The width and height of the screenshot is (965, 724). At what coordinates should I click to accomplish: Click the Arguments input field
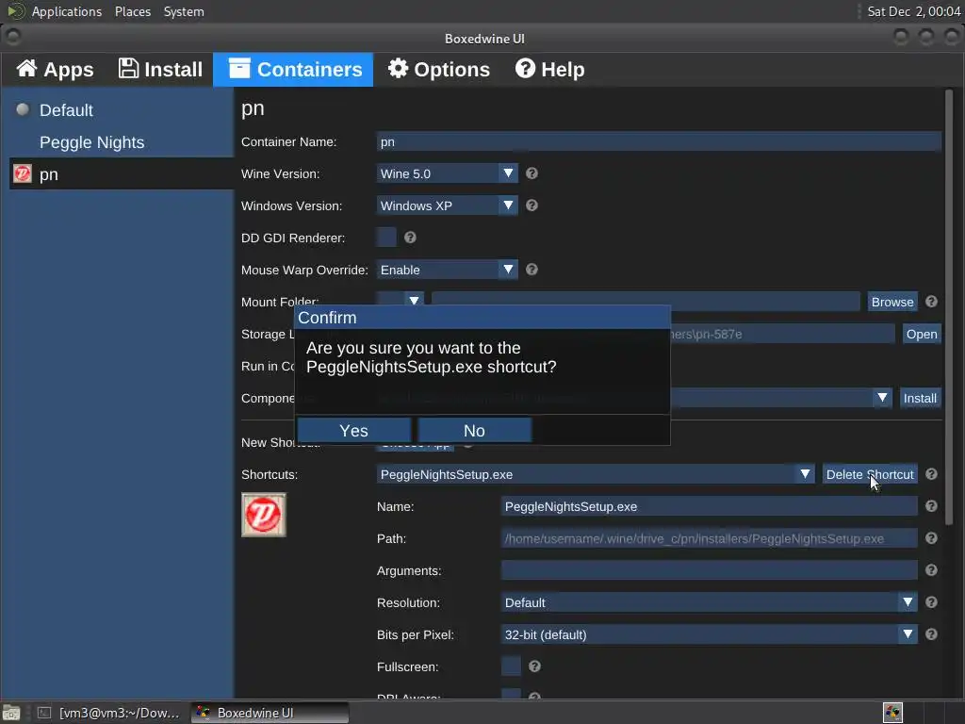click(x=709, y=570)
